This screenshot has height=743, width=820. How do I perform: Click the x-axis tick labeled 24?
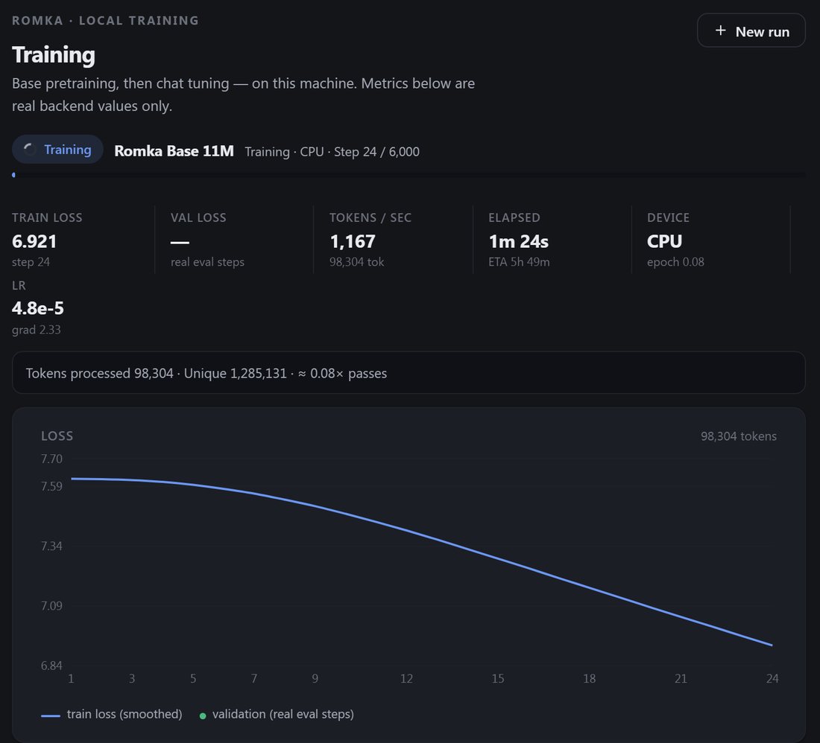(772, 679)
